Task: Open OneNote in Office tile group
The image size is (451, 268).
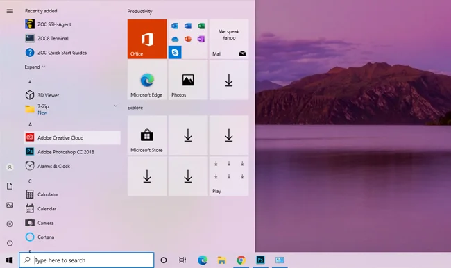Action: [x=201, y=39]
